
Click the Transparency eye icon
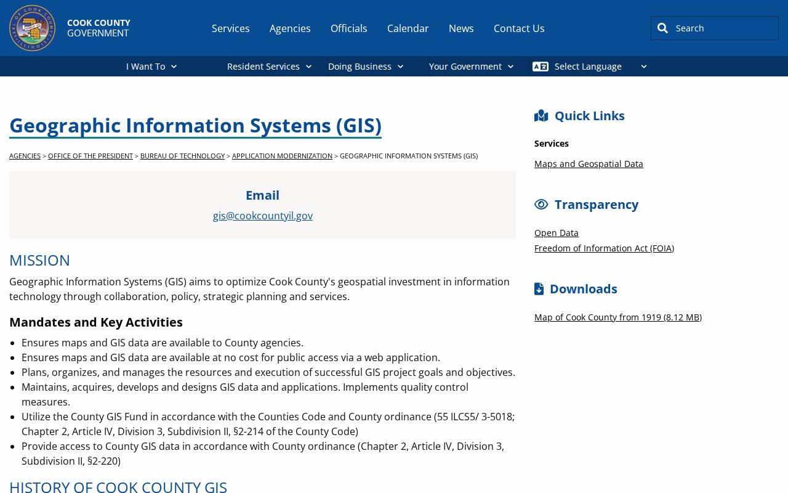541,205
